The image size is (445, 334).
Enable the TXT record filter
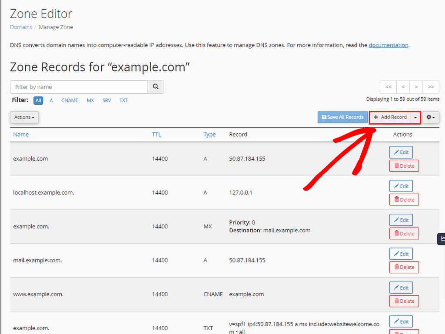[x=123, y=100]
